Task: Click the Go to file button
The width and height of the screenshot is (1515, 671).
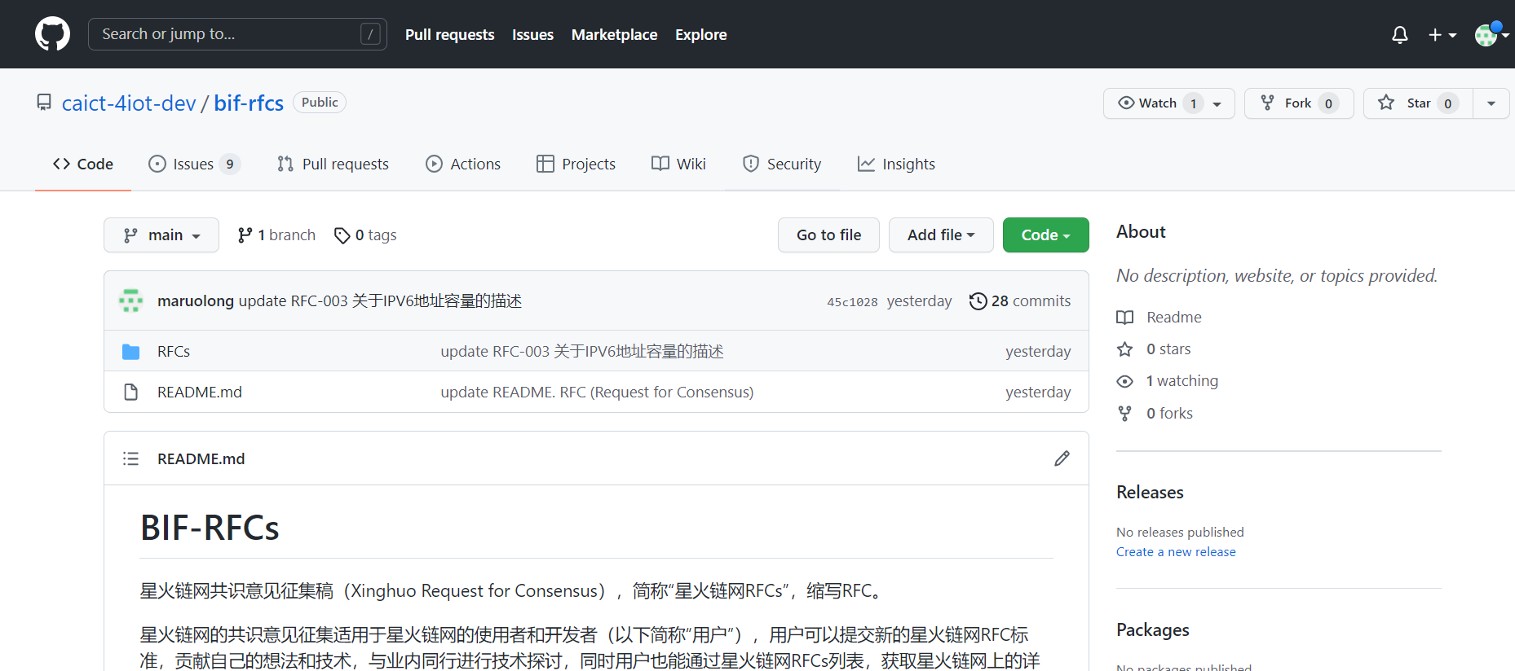Action: pyautogui.click(x=828, y=235)
